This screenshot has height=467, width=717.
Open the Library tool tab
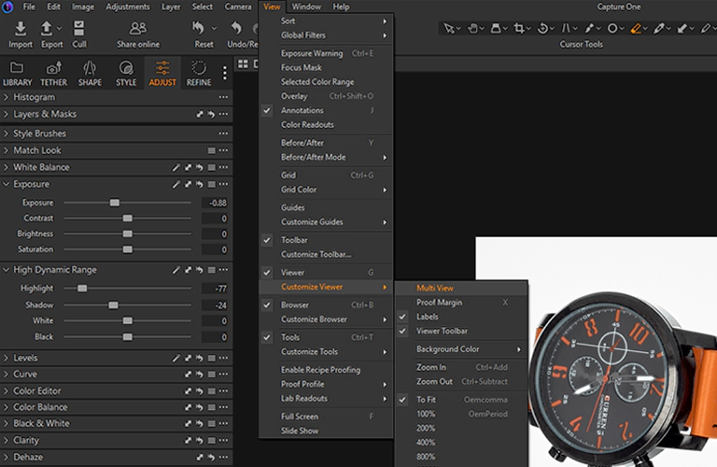coord(17,70)
